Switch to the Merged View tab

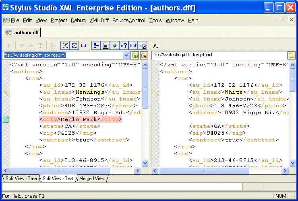tap(92, 178)
